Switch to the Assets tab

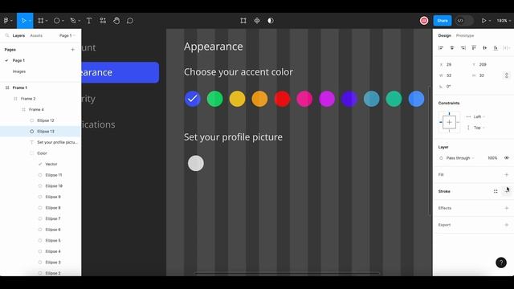[x=36, y=35]
